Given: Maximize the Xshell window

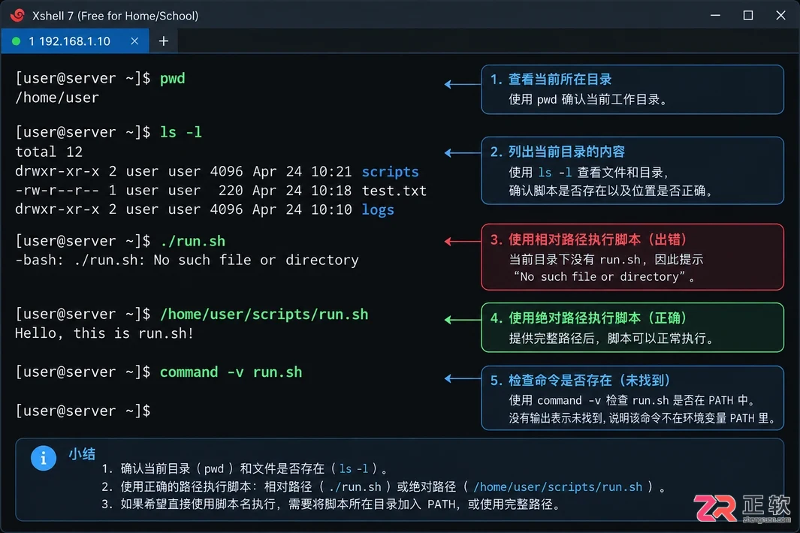Looking at the screenshot, I should click(748, 15).
